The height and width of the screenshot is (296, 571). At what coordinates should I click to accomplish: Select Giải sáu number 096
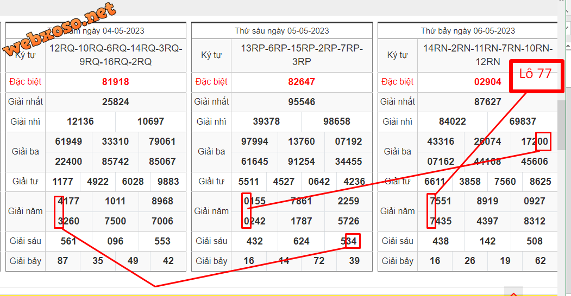(x=115, y=241)
